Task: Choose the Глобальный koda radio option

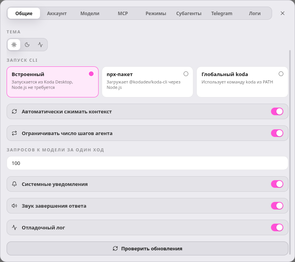Action: (x=281, y=74)
